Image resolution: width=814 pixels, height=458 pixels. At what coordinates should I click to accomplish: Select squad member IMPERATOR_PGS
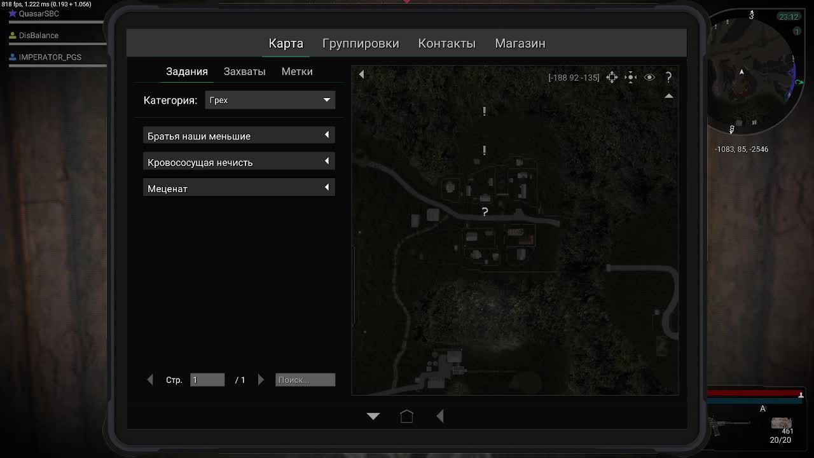click(50, 57)
